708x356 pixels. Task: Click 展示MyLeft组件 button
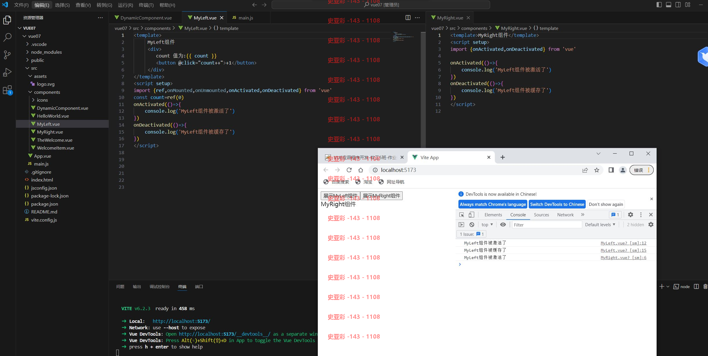click(340, 196)
